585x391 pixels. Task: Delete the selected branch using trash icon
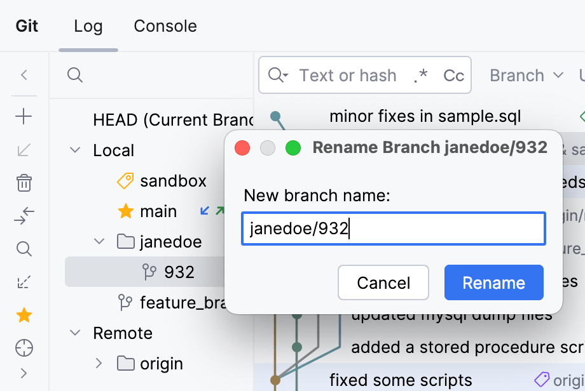[24, 183]
